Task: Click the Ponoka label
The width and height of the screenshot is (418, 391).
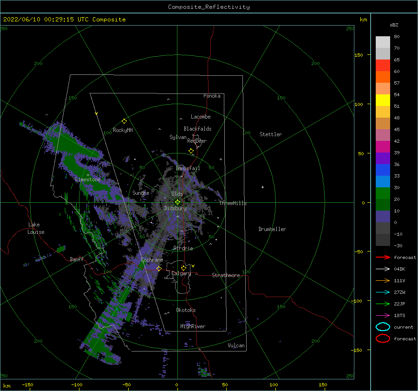Action: (x=212, y=96)
